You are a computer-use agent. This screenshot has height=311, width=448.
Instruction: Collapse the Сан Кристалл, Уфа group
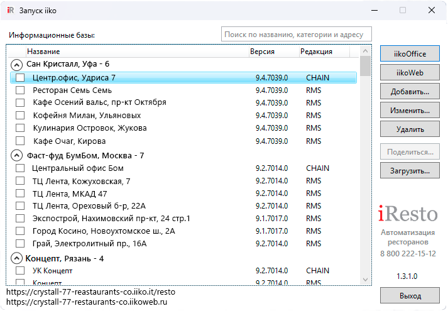pyautogui.click(x=16, y=65)
